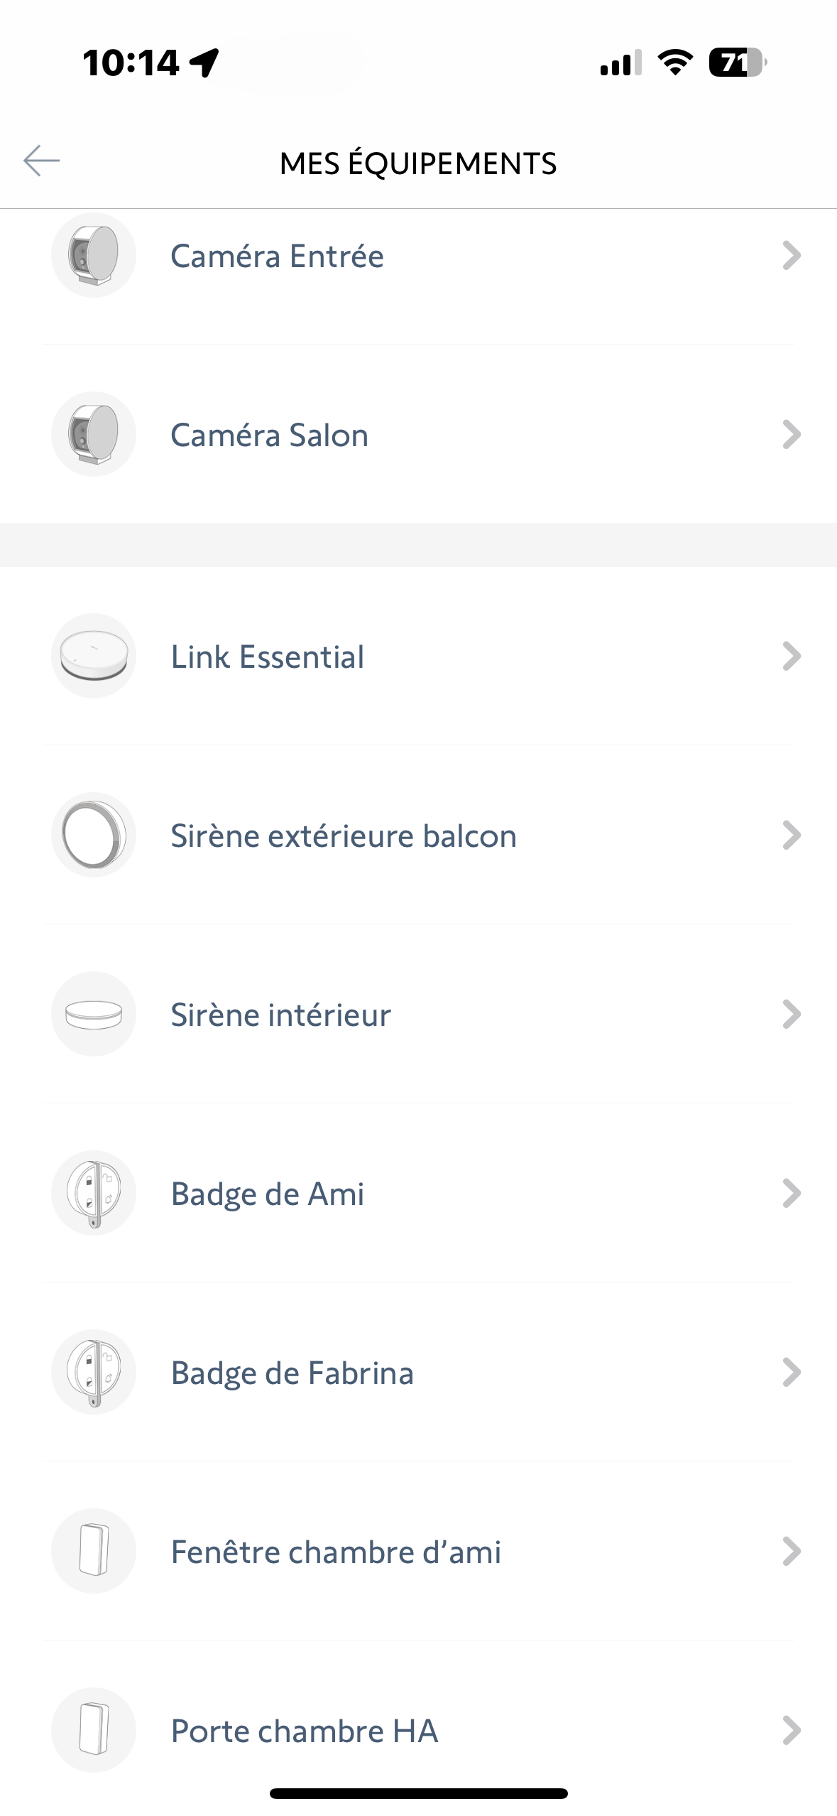Expand Caméra Entrée using its chevron
The image size is (837, 1816).
pyautogui.click(x=791, y=256)
